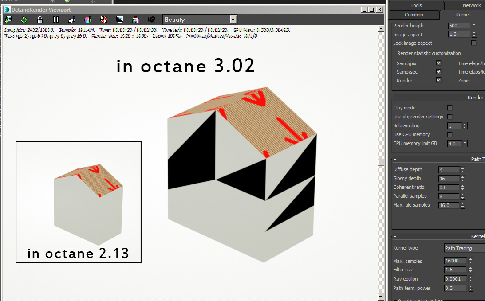The width and height of the screenshot is (485, 301).
Task: Click the Diffuse depth value field
Action: 449,170
